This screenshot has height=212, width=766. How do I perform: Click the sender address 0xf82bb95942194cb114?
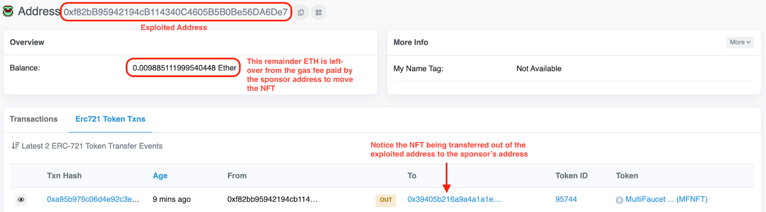pyautogui.click(x=272, y=199)
